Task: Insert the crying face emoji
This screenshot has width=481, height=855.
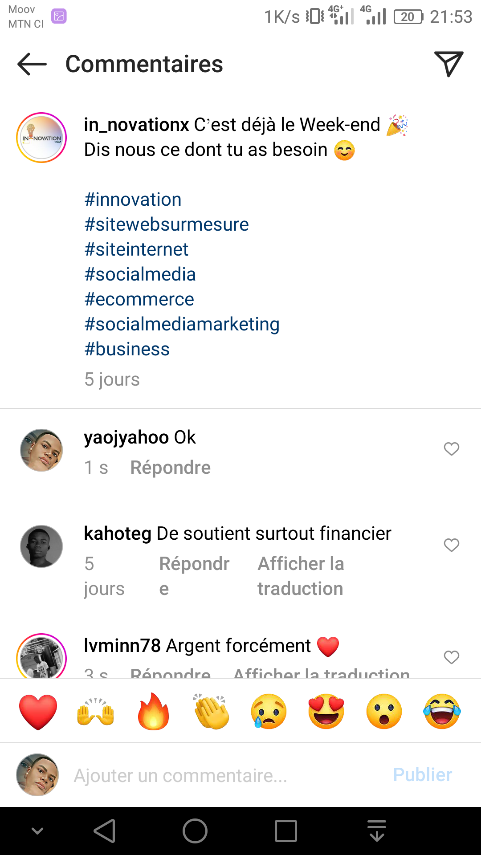Action: coord(269,711)
